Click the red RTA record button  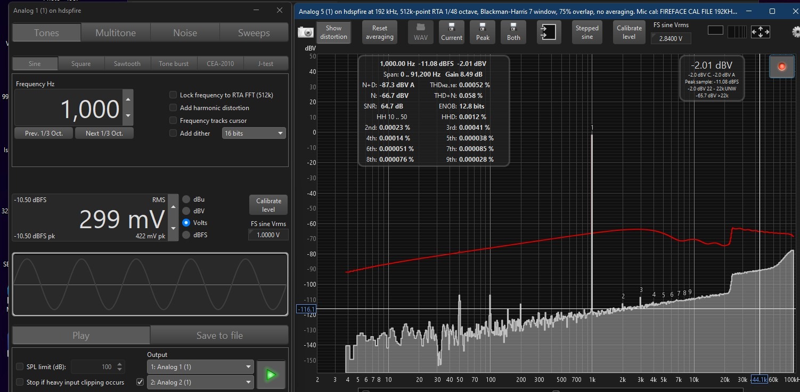coord(782,66)
